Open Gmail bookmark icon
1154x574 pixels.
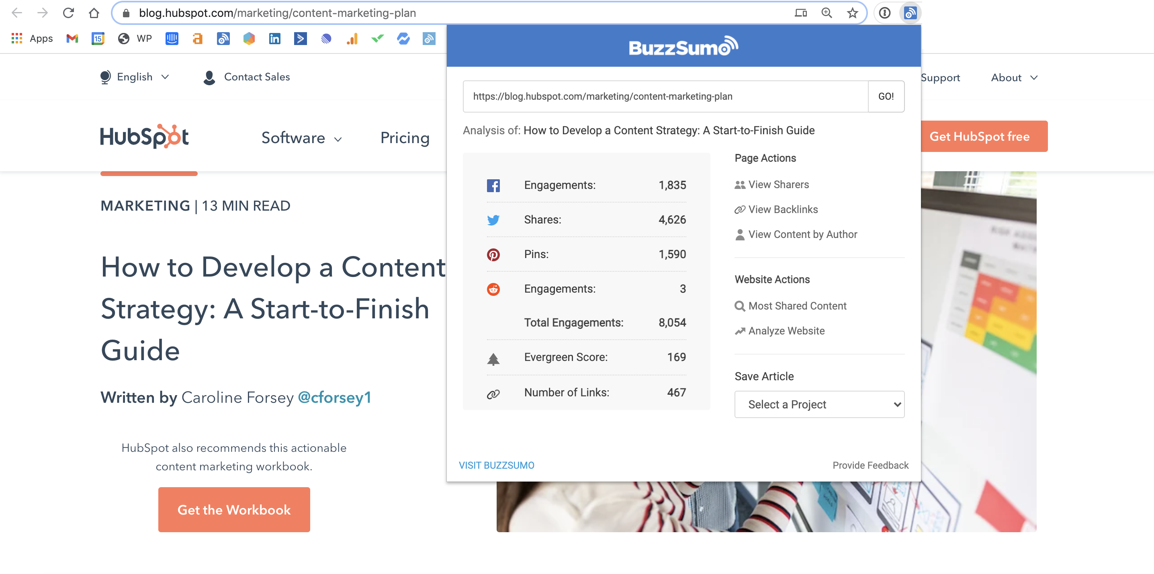point(72,39)
